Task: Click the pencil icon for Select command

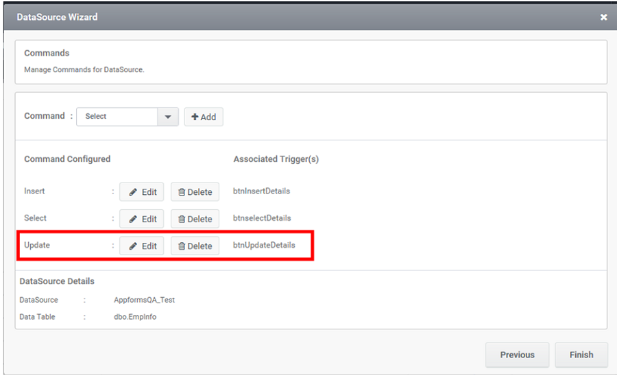Action: pyautogui.click(x=133, y=220)
